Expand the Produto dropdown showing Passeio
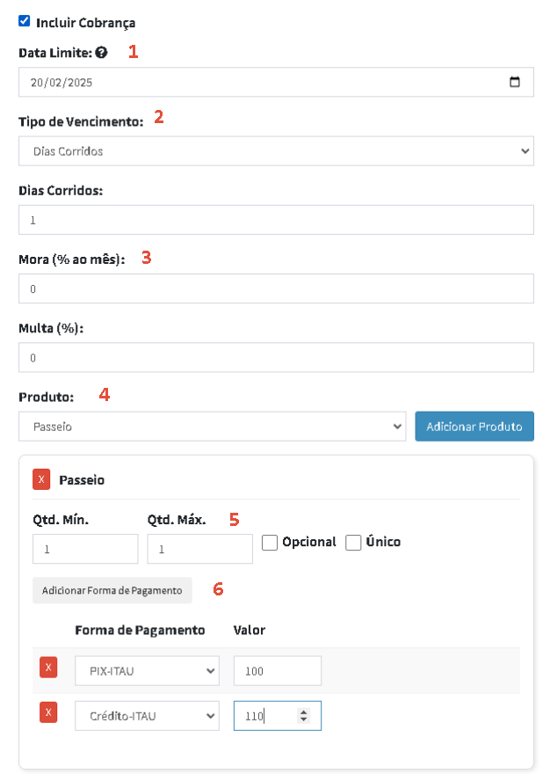This screenshot has height=774, width=543. 213,427
